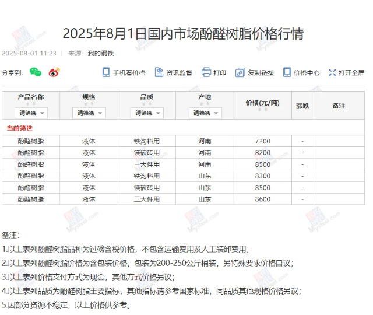
Task: Click the 当前筛选 current filter label
Action: [x=20, y=128]
